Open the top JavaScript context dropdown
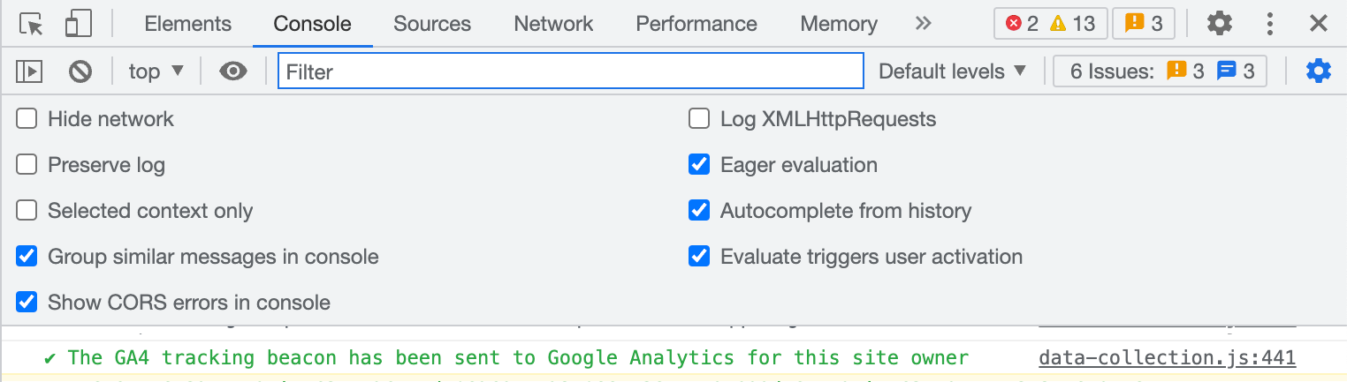 point(156,71)
